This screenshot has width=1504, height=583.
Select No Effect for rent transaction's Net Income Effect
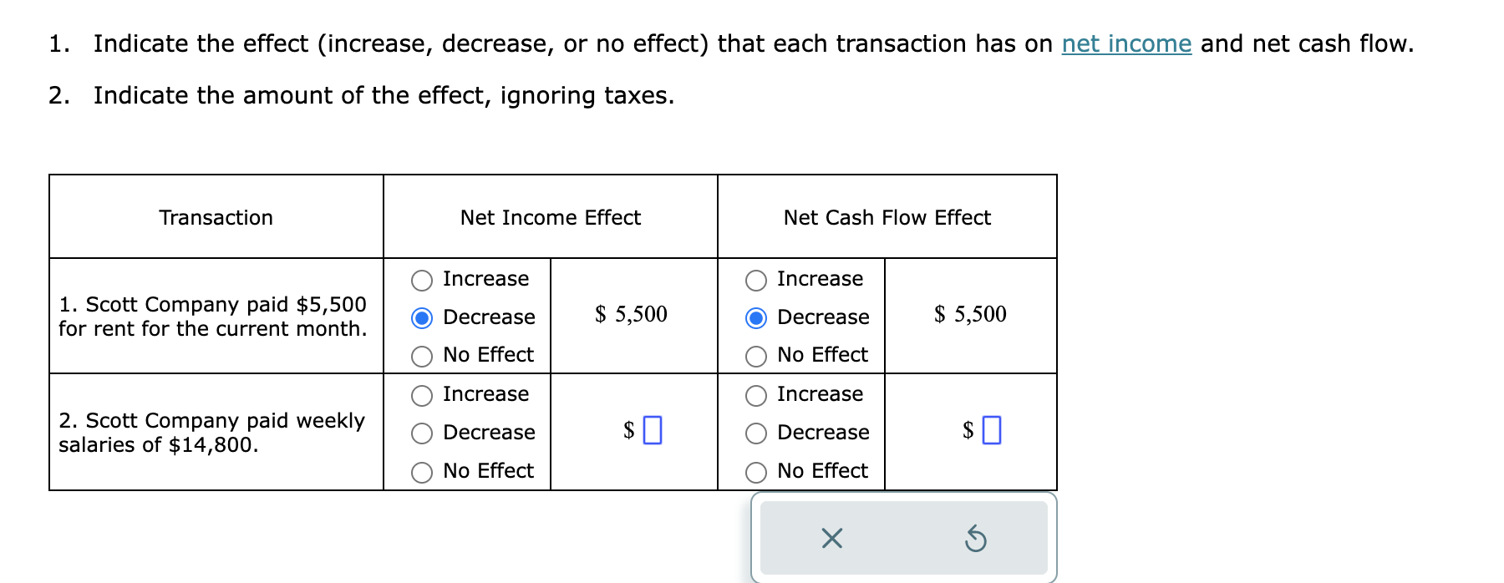click(421, 355)
